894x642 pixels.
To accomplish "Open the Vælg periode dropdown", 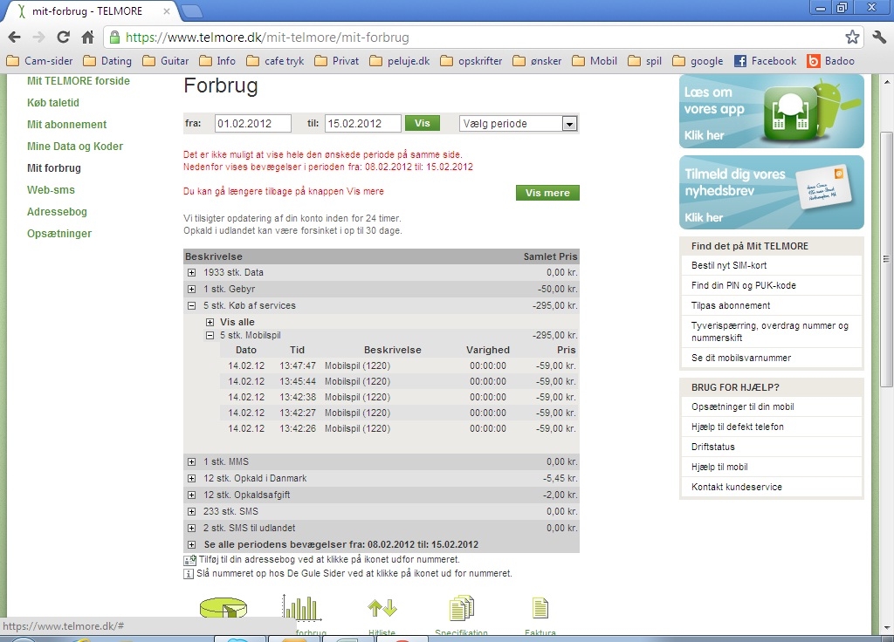I will point(519,124).
